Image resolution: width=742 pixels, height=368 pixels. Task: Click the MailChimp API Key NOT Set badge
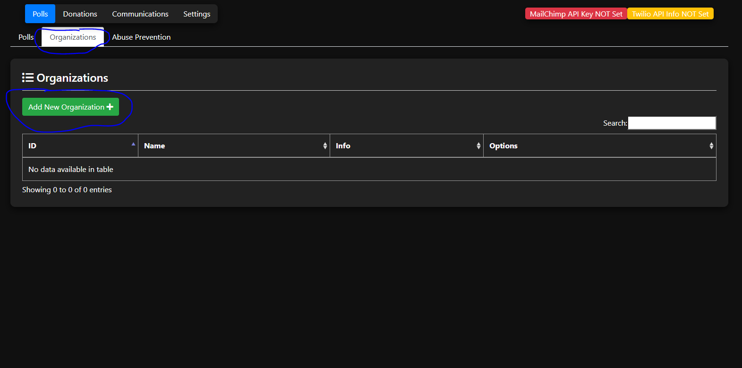coord(576,14)
